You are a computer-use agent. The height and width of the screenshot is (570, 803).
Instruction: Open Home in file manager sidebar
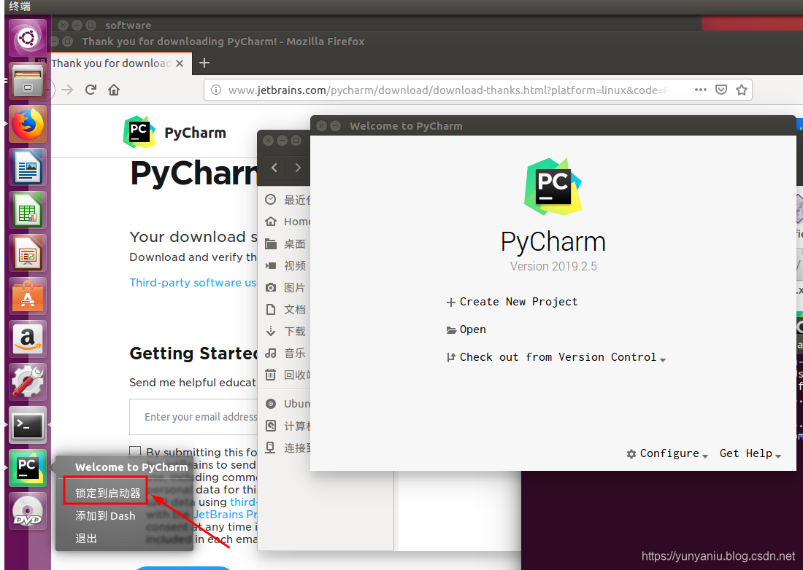[x=287, y=222]
